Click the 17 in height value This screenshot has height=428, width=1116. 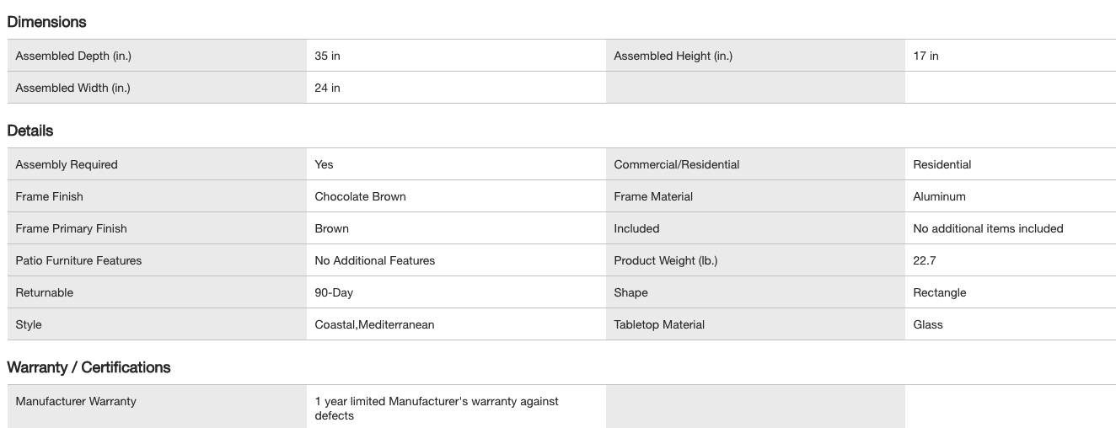point(926,56)
